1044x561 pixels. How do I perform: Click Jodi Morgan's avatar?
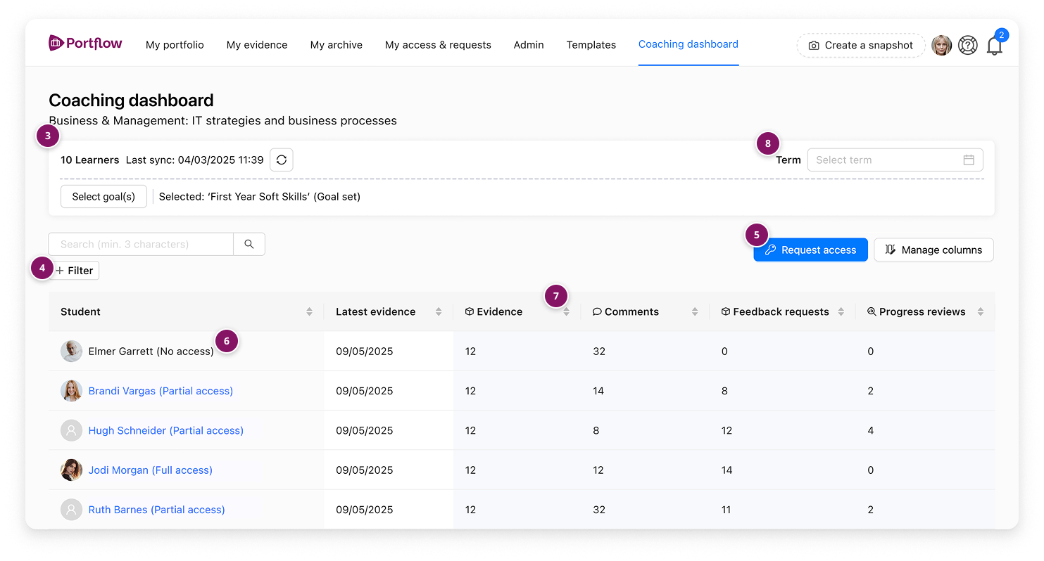point(71,470)
